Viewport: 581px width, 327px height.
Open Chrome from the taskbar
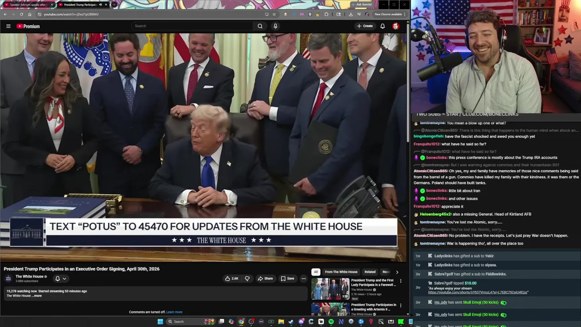(241, 322)
